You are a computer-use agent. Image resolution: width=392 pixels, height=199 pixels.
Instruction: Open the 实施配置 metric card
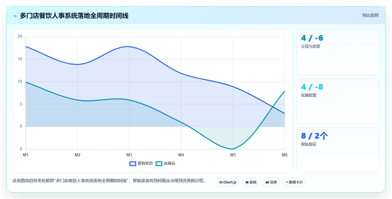[338, 101]
